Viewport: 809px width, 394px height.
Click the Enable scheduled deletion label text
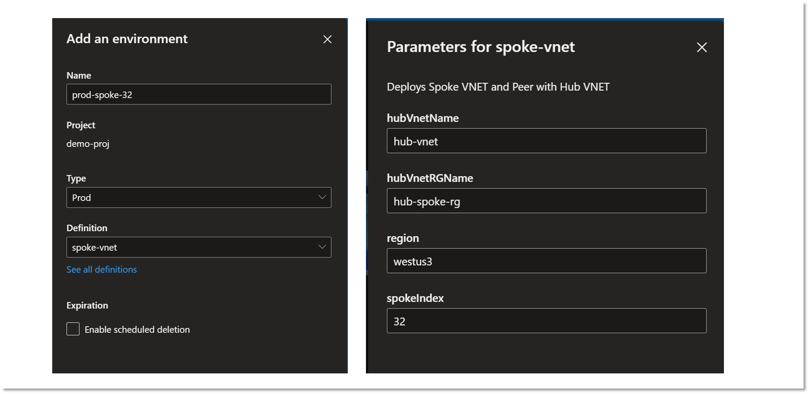pyautogui.click(x=137, y=330)
